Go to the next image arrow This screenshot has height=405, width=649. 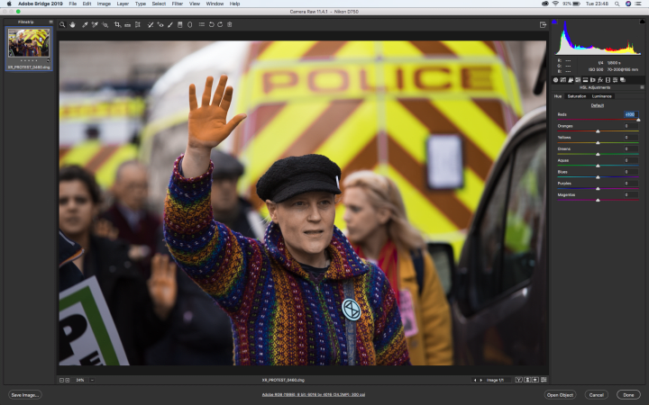(481, 380)
